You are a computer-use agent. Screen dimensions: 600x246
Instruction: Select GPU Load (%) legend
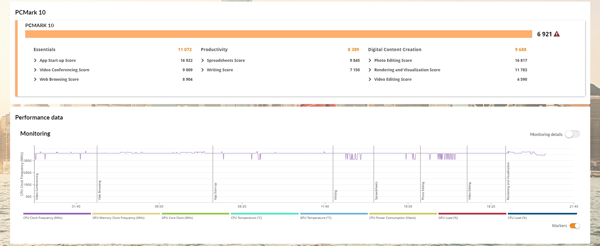click(472, 216)
